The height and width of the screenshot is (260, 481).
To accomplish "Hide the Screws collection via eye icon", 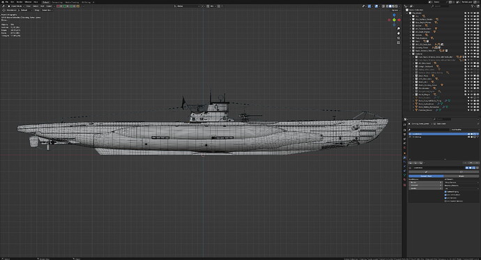I will coord(471,35).
